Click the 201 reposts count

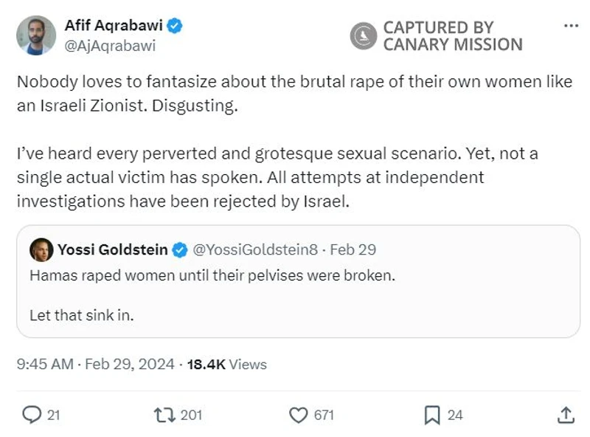click(191, 415)
